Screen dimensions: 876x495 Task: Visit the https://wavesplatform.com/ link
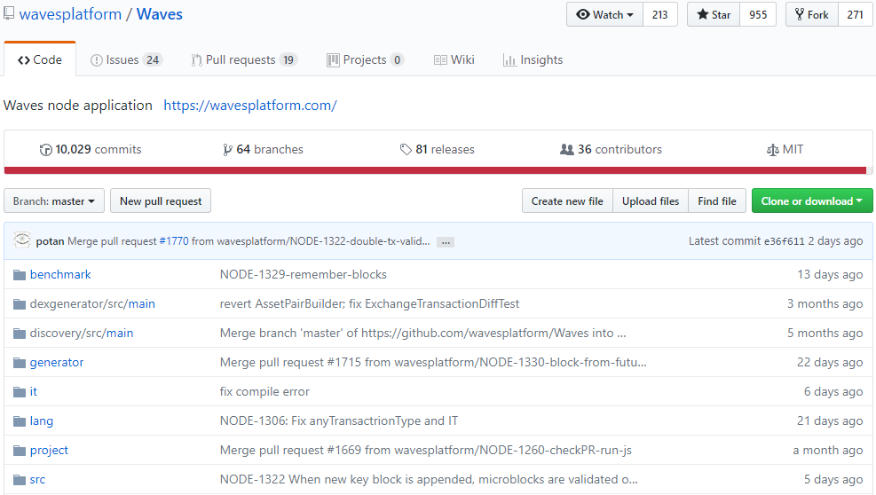[250, 105]
